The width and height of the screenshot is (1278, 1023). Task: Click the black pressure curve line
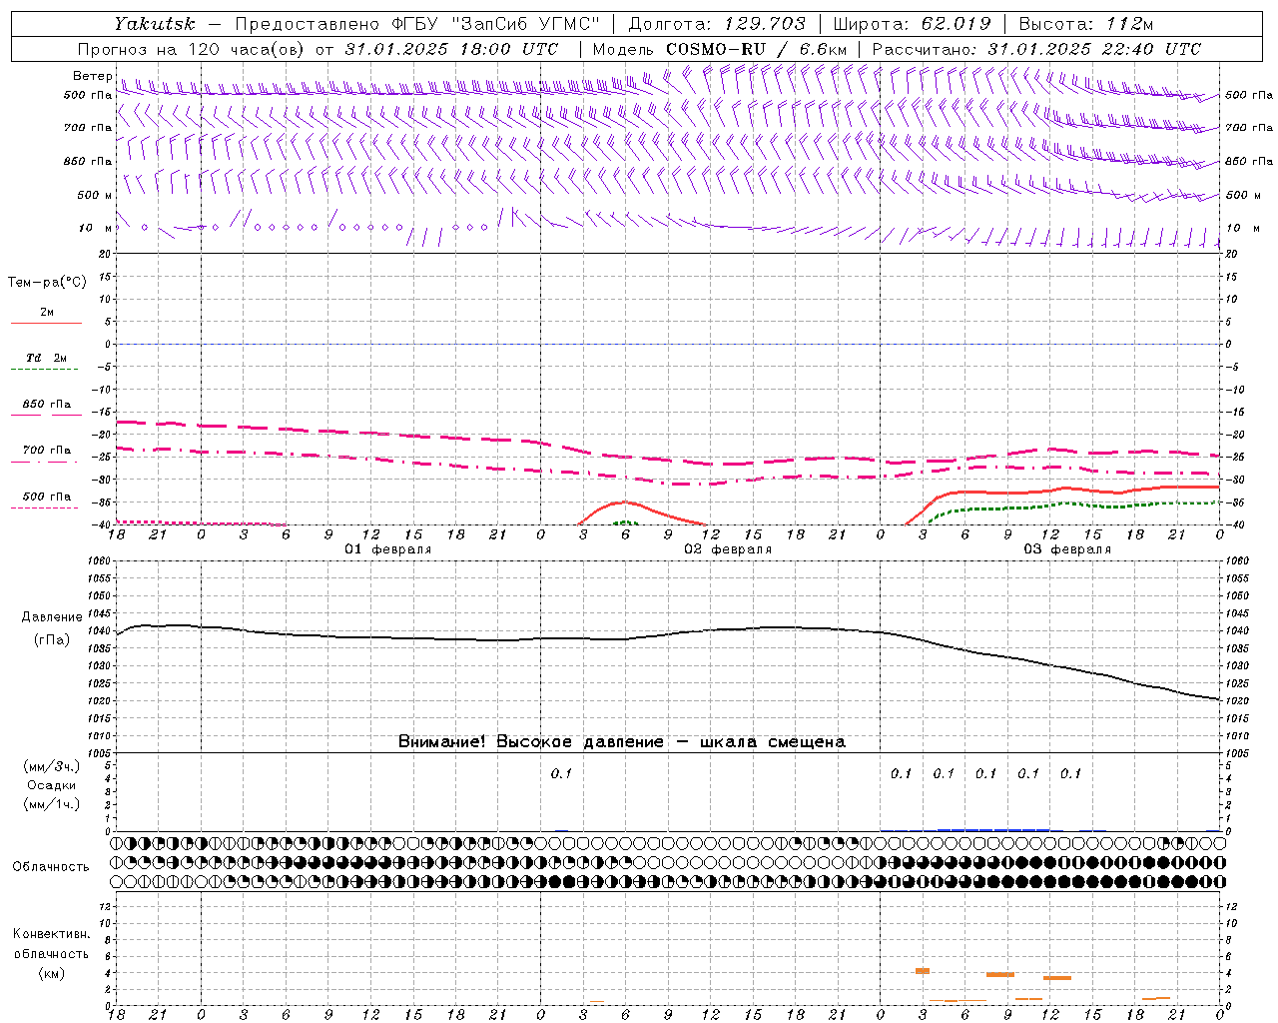point(668,635)
